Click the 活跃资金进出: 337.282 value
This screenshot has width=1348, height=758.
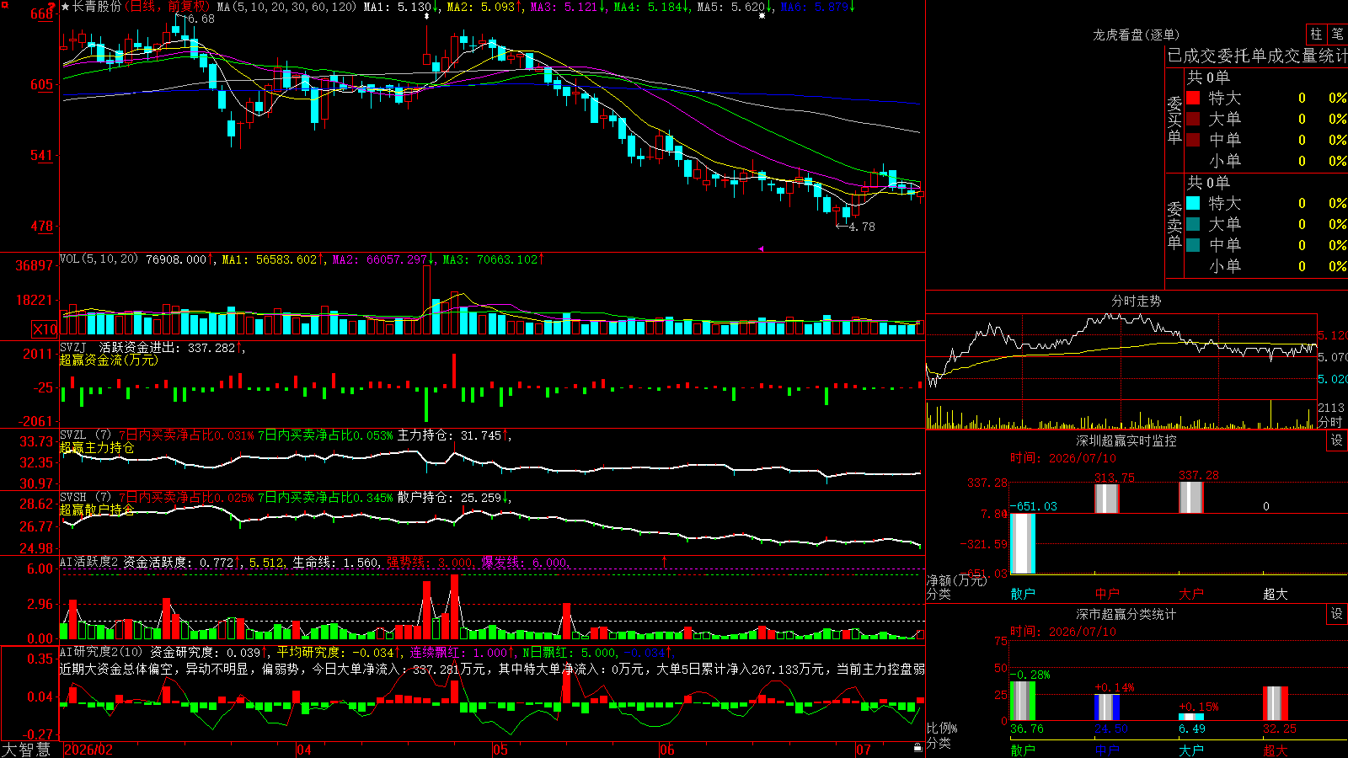coord(171,347)
